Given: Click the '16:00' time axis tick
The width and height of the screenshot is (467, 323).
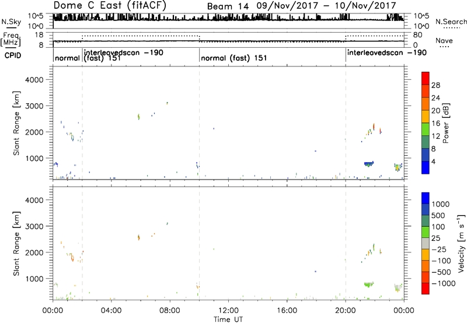Looking at the screenshot, I should 287,310.
